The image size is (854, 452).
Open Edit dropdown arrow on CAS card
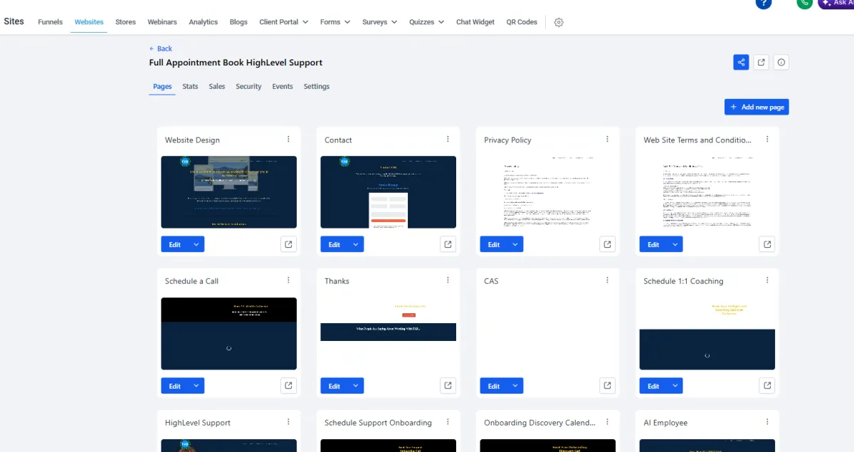pyautogui.click(x=515, y=386)
